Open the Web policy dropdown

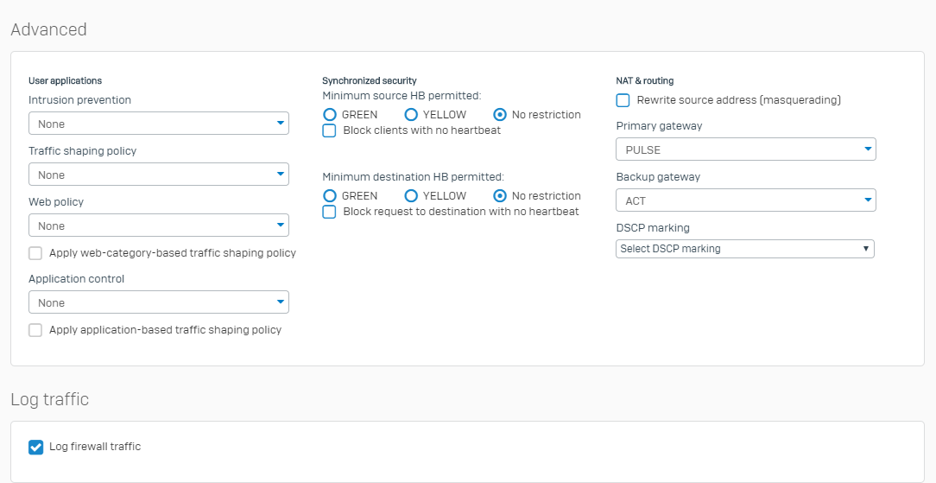[x=158, y=226]
